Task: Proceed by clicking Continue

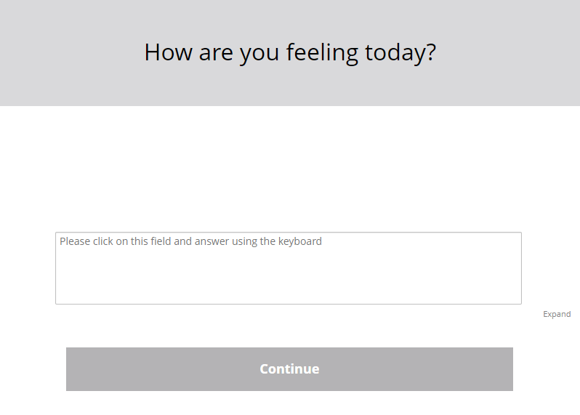Action: point(289,368)
